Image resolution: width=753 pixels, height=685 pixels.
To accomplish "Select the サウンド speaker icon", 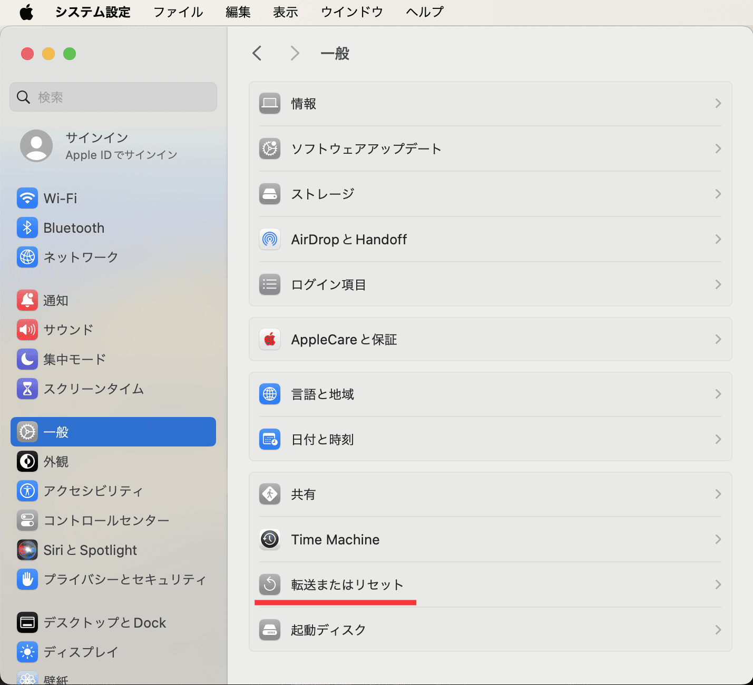I will pyautogui.click(x=27, y=330).
